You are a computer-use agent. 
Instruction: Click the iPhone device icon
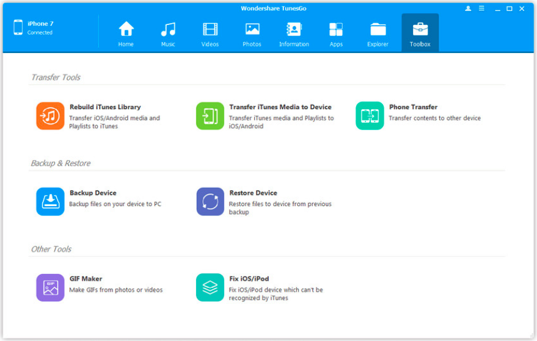pyautogui.click(x=18, y=27)
